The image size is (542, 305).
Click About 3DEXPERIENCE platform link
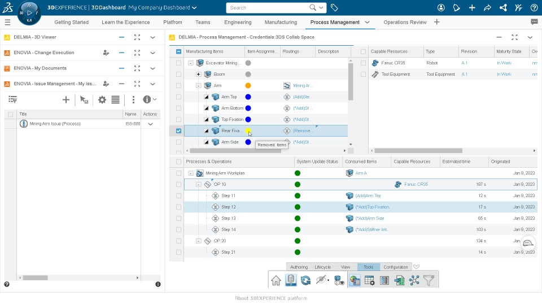coord(271,298)
